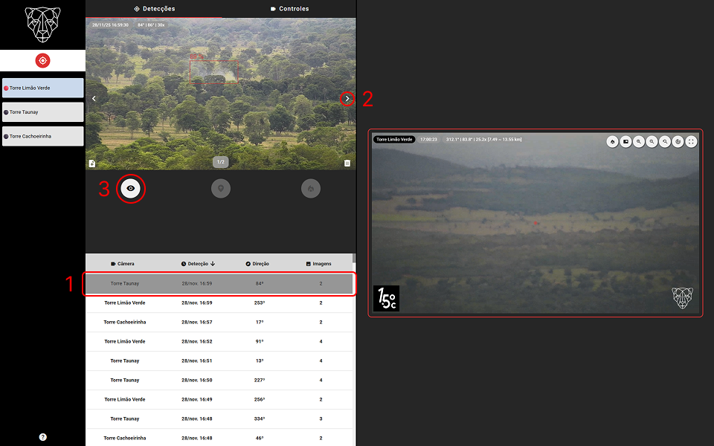Screen dimensions: 714x446
Task: Go to previous detection image
Action: pyautogui.click(x=94, y=98)
